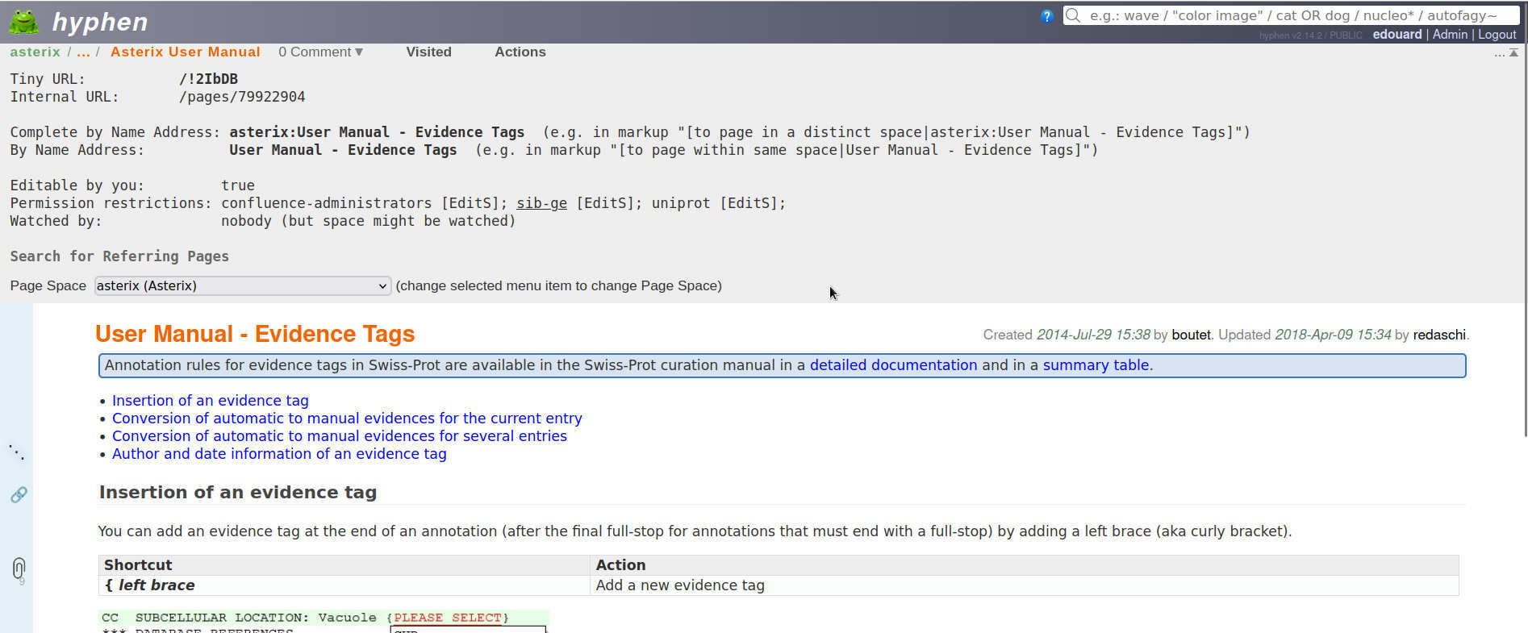Click the diagonal dots icon in left sidebar

pos(16,452)
